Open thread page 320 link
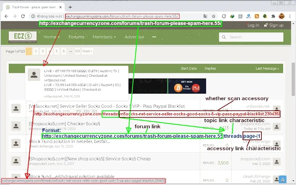 coord(86,111)
